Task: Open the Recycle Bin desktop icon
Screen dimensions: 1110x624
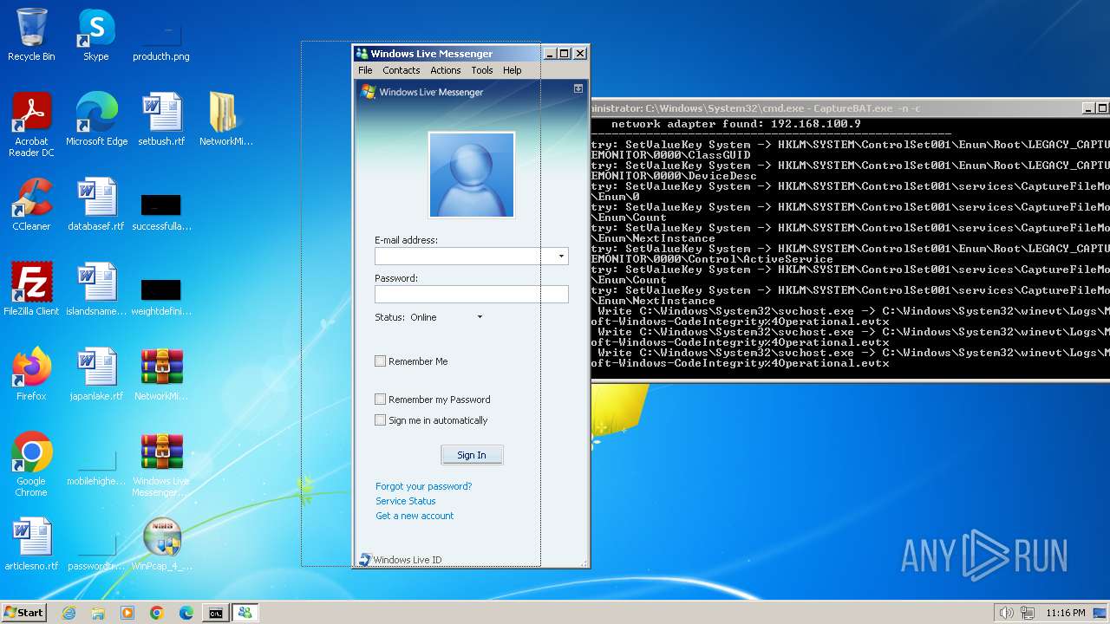Action: pos(31,35)
